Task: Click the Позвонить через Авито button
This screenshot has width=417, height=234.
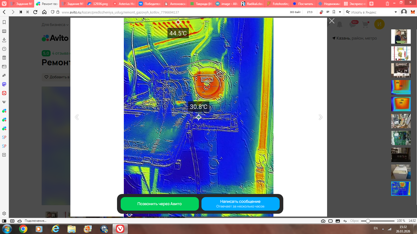Action: pyautogui.click(x=160, y=204)
